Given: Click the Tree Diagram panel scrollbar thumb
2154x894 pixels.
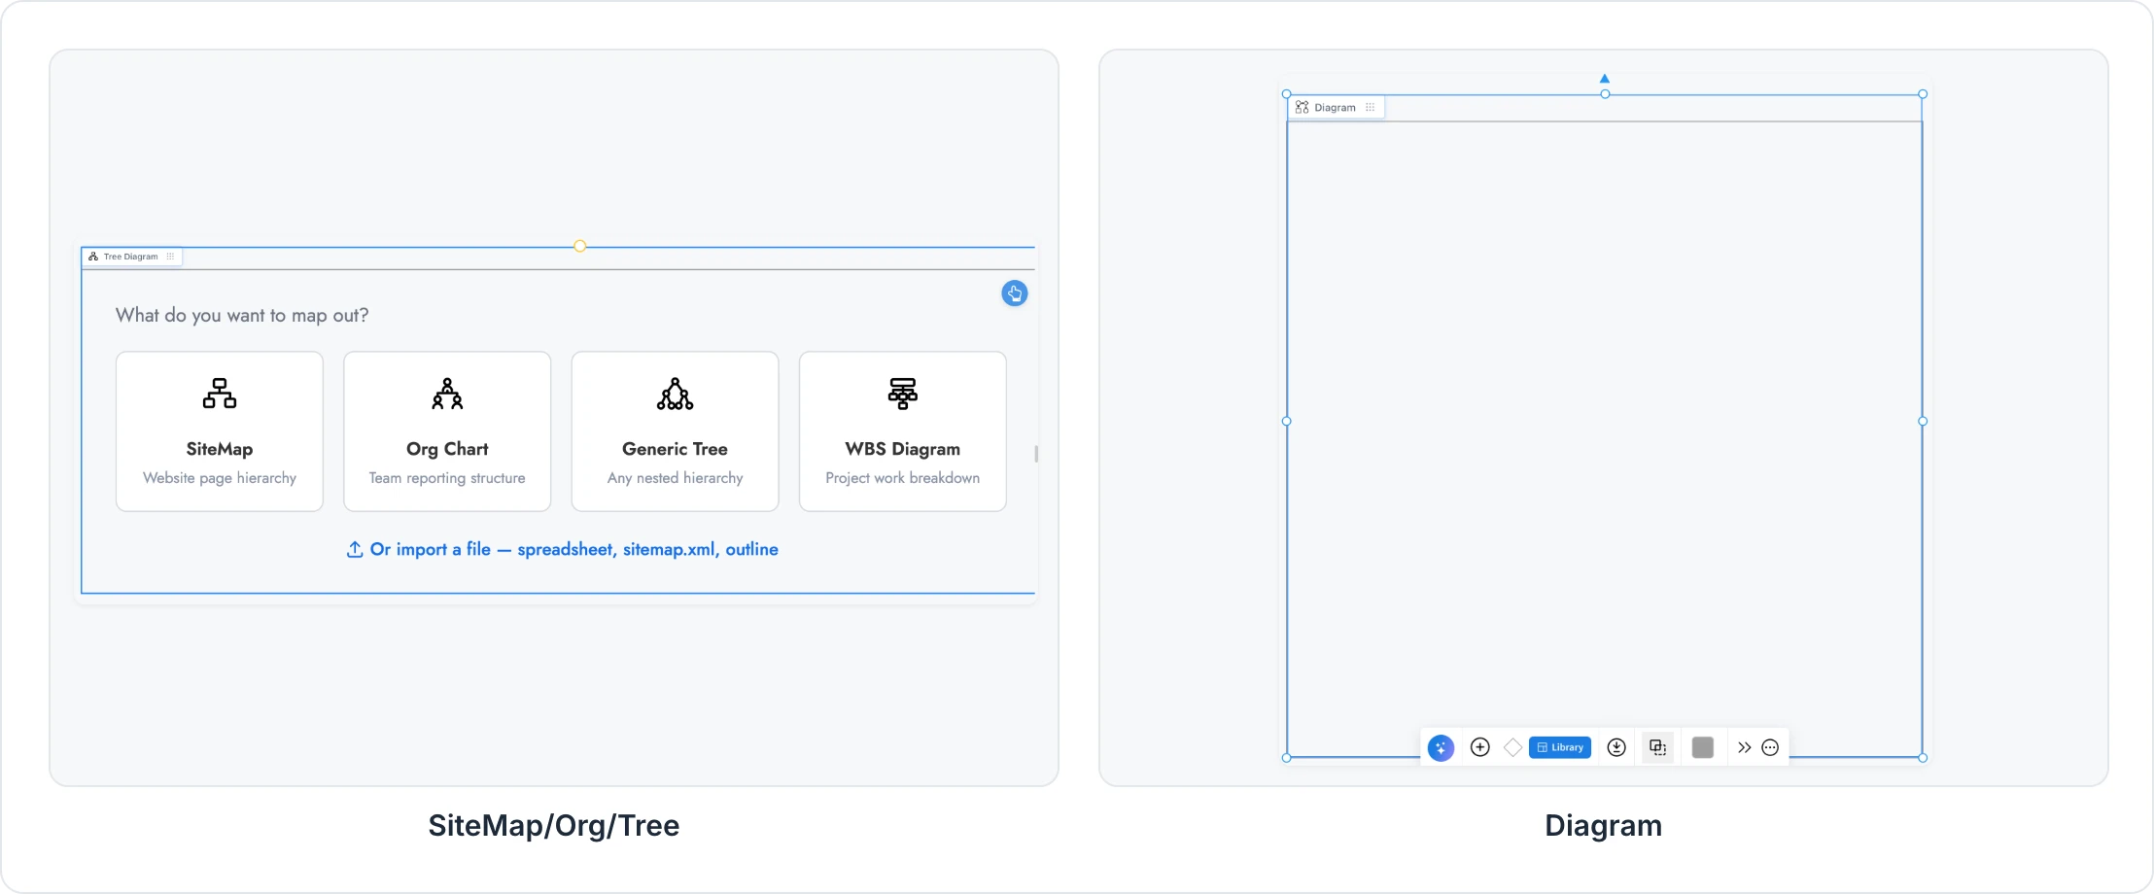Looking at the screenshot, I should tap(1036, 454).
